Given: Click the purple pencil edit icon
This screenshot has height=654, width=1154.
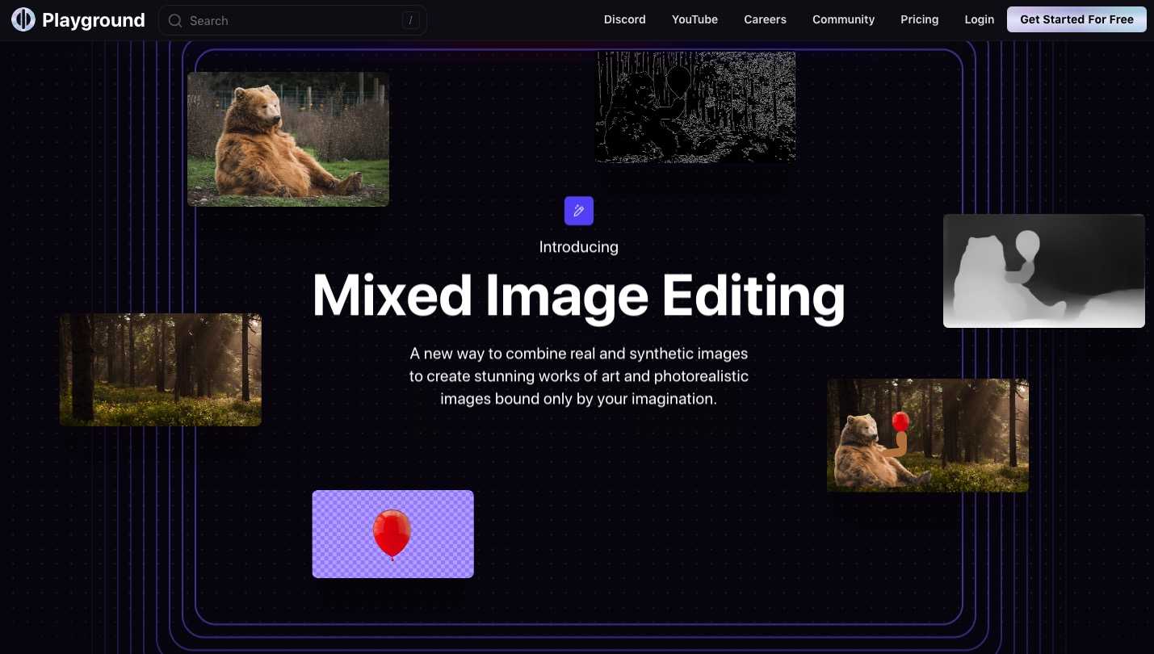Looking at the screenshot, I should 578,211.
